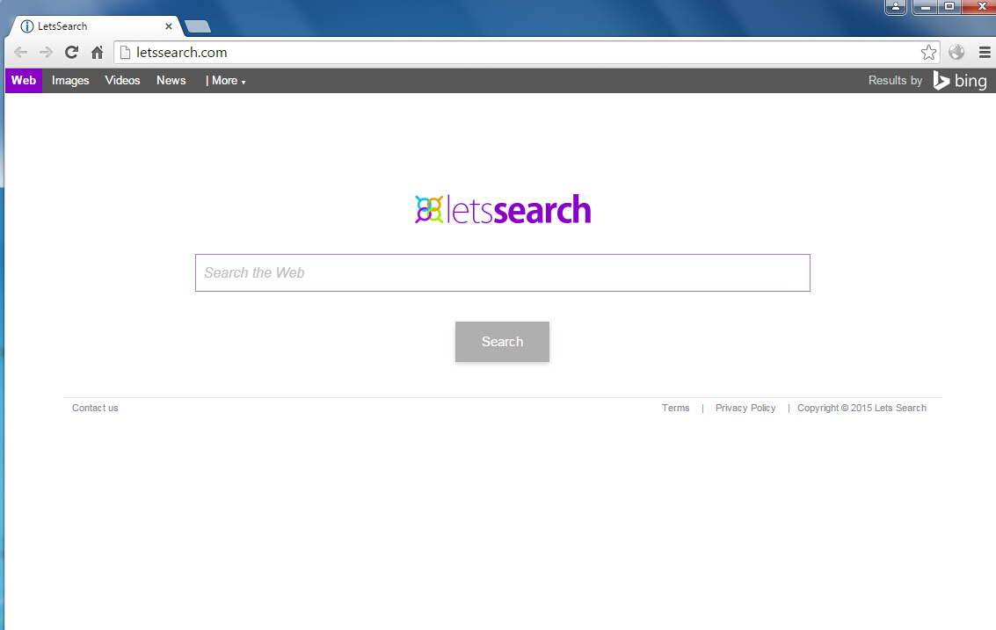Go forward with the forward arrow
This screenshot has height=630, width=996.
46,53
